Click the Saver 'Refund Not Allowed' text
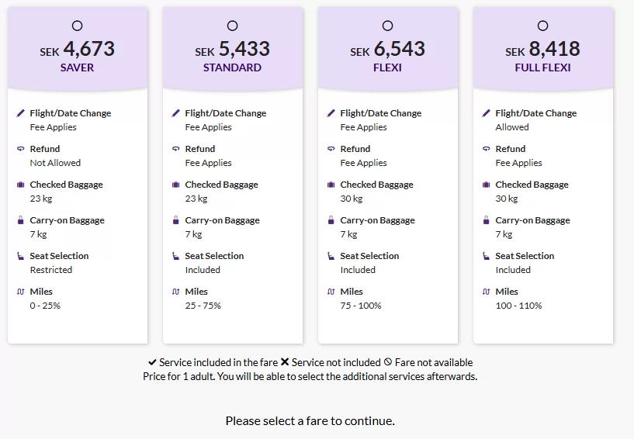The height and width of the screenshot is (439, 634). [x=55, y=163]
